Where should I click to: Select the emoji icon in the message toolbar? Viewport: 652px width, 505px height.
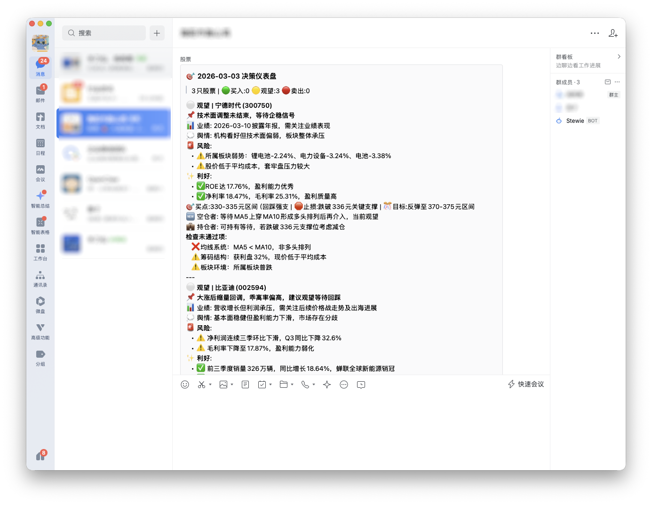click(x=184, y=385)
